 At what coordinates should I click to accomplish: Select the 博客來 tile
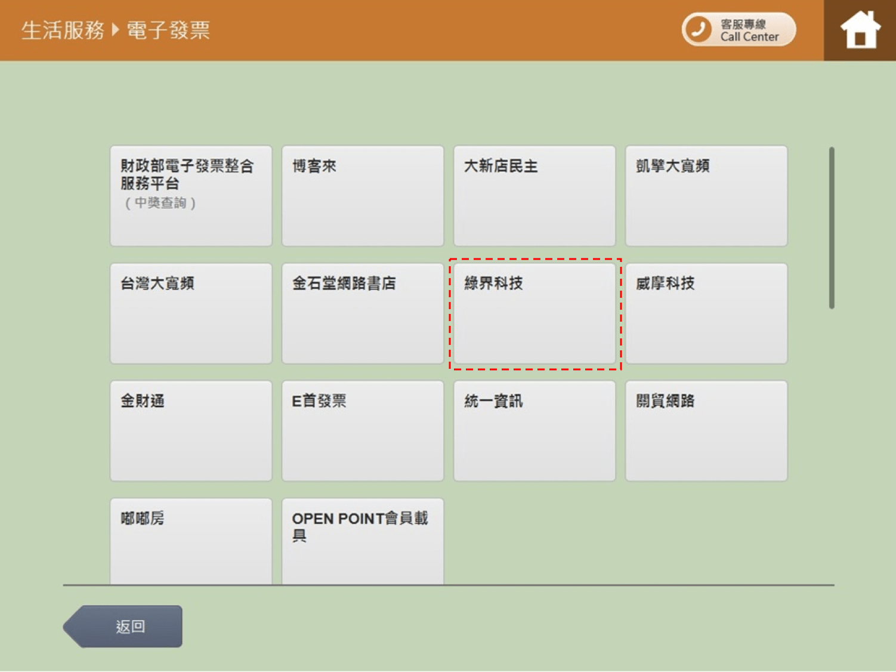coord(363,196)
